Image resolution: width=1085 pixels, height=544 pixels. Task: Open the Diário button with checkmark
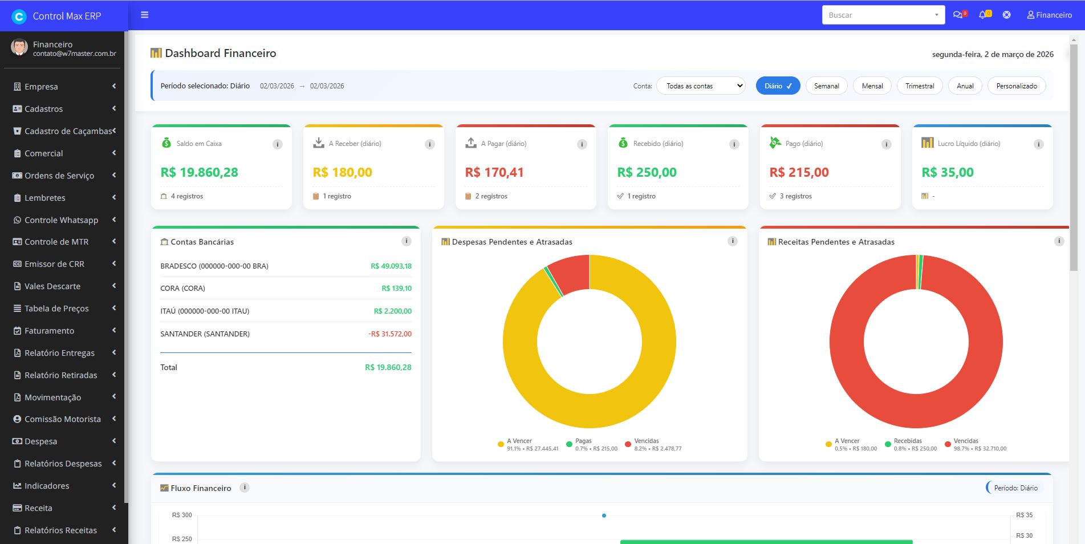[x=778, y=86]
